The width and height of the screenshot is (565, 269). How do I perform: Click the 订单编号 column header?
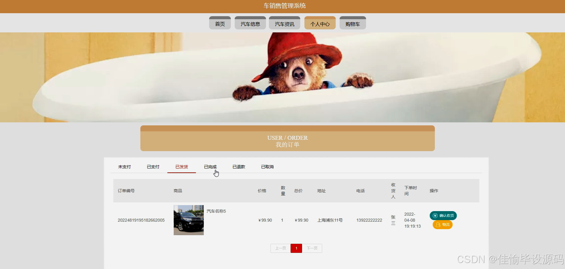tap(126, 191)
